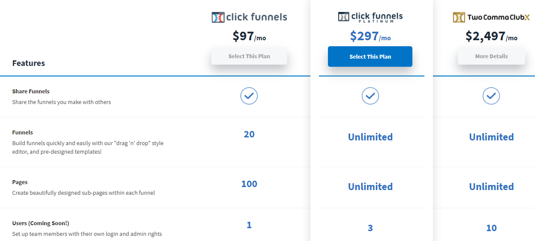The image size is (535, 241).
Task: Click the Pages feature row title
Action: (20, 182)
